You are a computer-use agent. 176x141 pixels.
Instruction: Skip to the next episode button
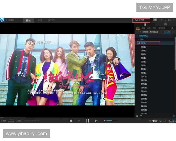coord(96,121)
